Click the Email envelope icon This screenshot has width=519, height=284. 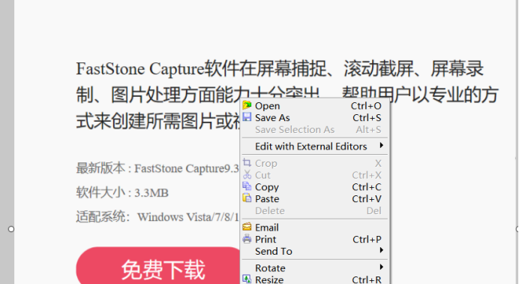(247, 228)
